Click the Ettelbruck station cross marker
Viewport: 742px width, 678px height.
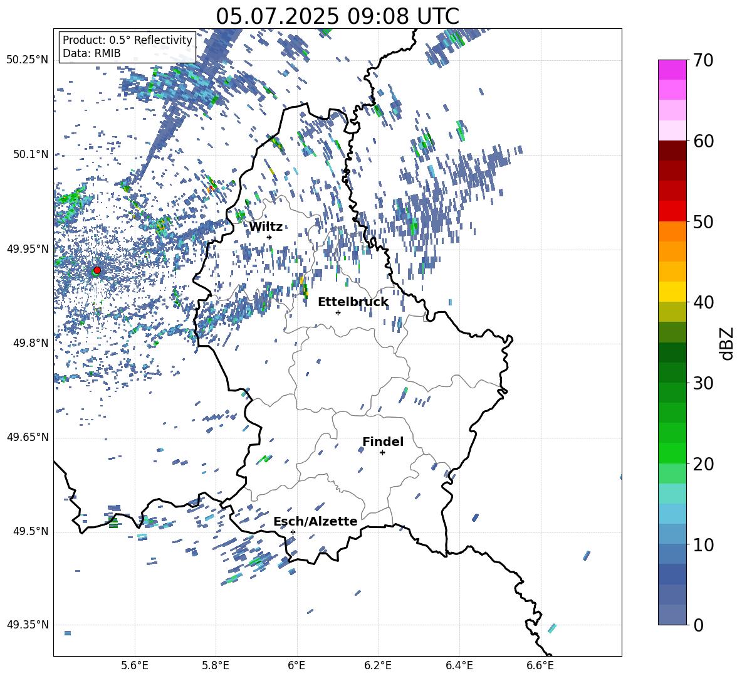click(338, 312)
